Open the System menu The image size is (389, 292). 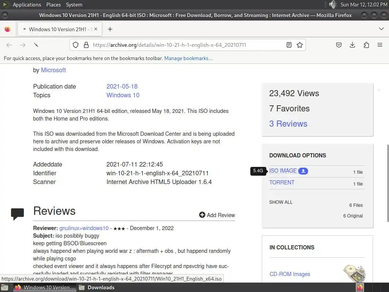coord(74,5)
